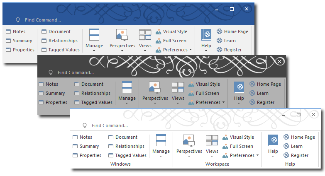Open Relationships in the white-themed ribbon
The width and height of the screenshot is (325, 176).
tap(130, 146)
